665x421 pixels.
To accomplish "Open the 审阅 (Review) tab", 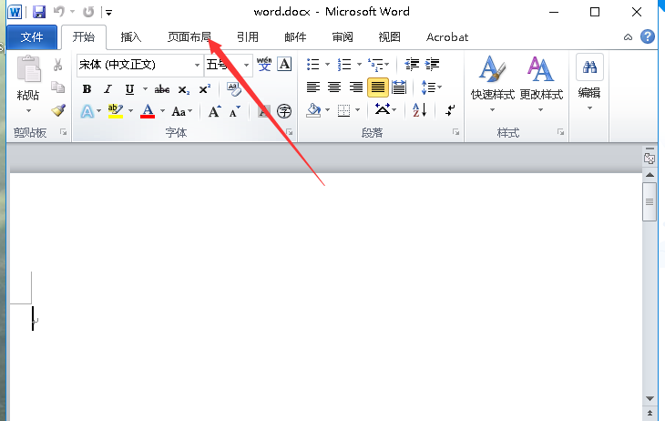I will pos(343,37).
